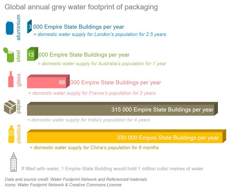Select Australia's population water supply note
Screen dimensions: 239x190
point(102,64)
